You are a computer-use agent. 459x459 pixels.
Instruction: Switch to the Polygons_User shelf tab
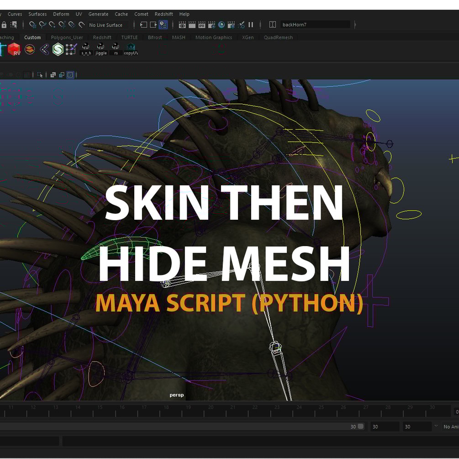[x=67, y=37]
